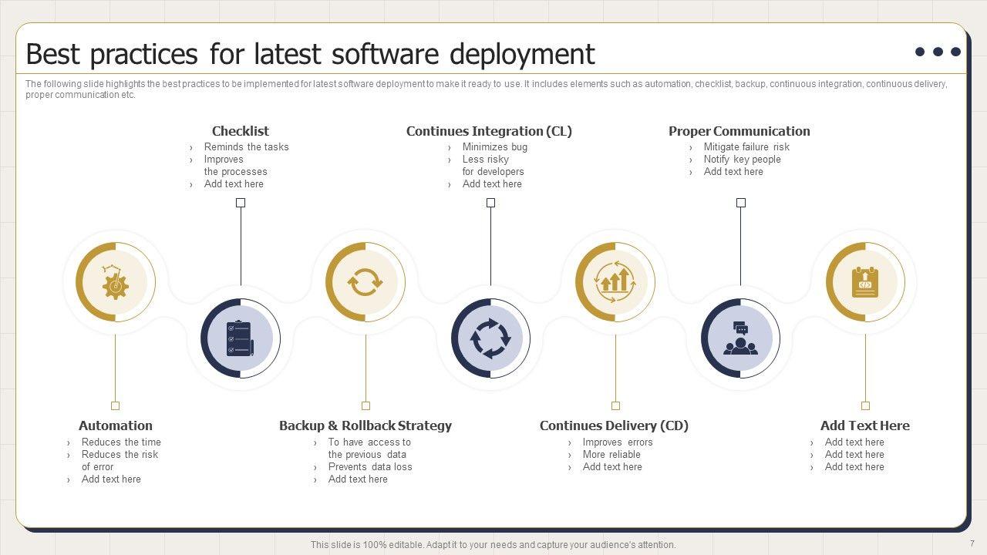Click 'To have access to the previous data' bullet
The image size is (987, 555).
[369, 449]
